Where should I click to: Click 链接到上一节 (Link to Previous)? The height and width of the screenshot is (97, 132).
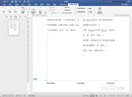tap(54, 13)
